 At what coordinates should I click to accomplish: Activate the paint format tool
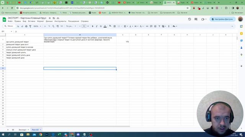click(x=30, y=26)
